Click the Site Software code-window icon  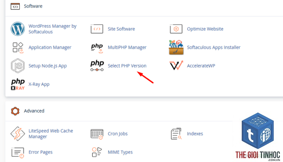tap(97, 29)
